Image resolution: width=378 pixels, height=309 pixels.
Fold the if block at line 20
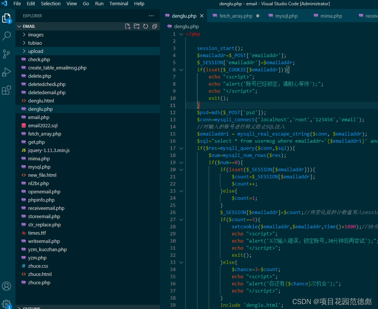coord(181,170)
